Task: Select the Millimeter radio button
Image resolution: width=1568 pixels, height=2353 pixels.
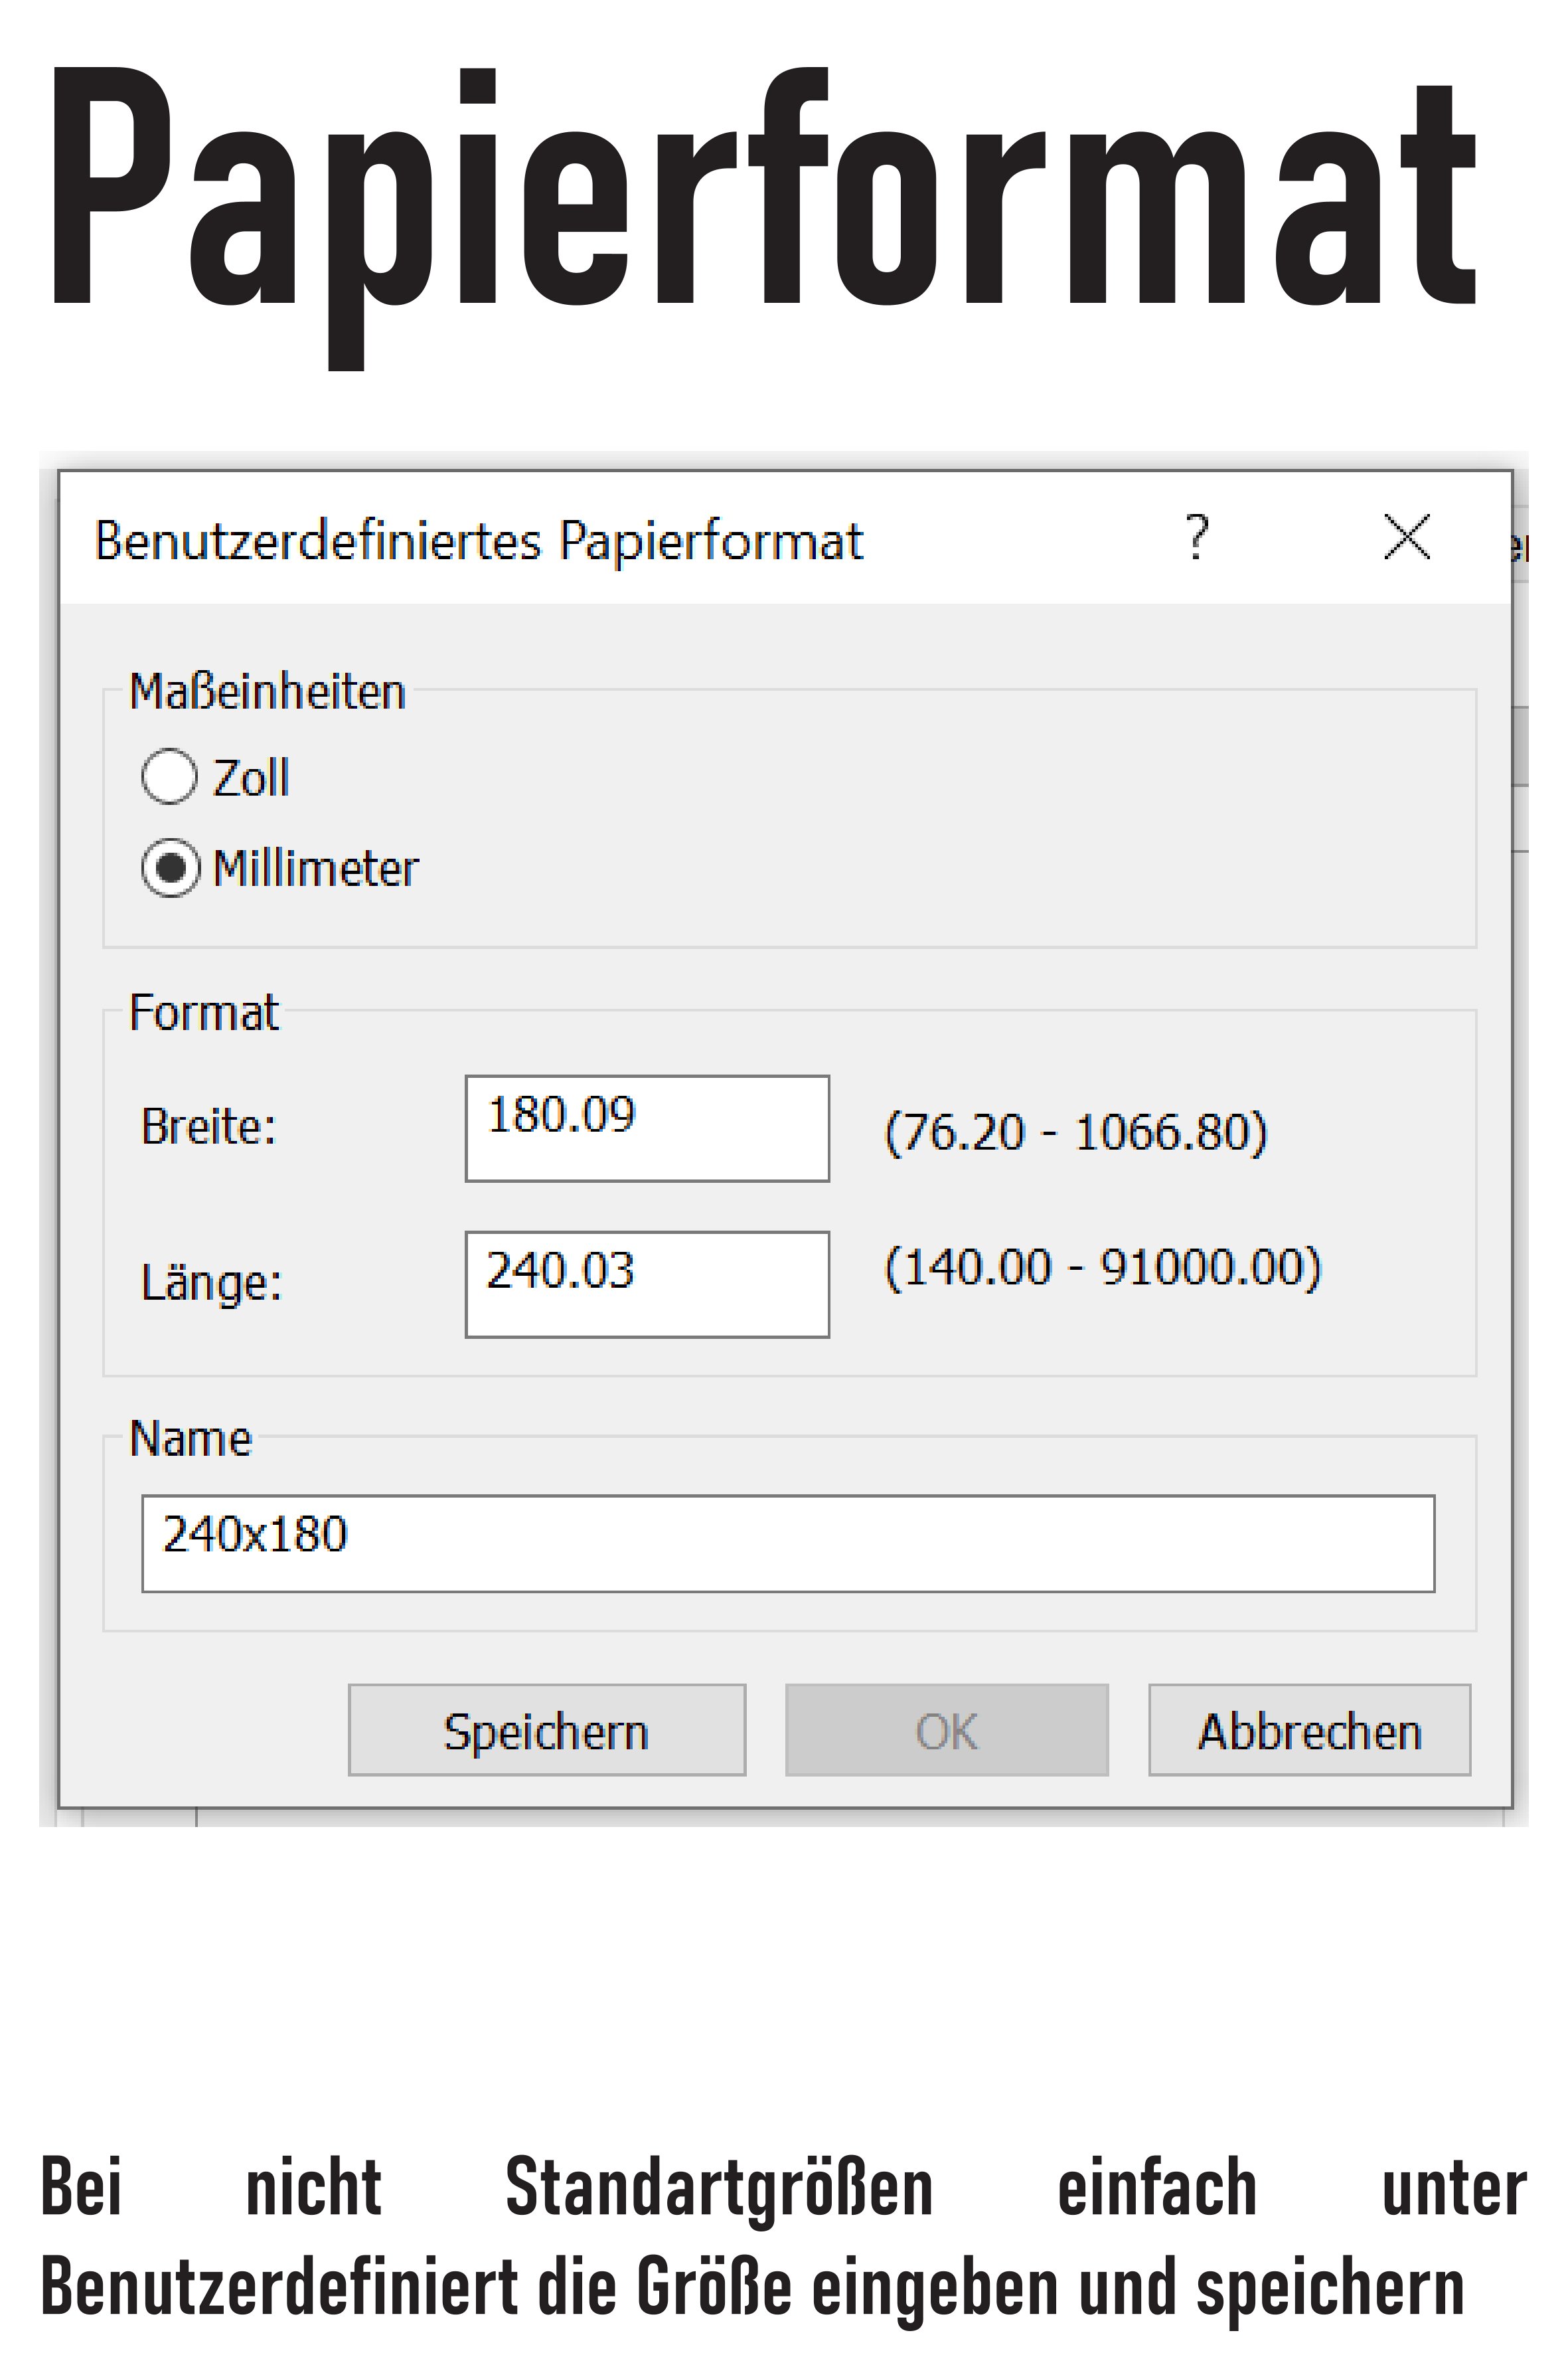Action: tap(169, 867)
